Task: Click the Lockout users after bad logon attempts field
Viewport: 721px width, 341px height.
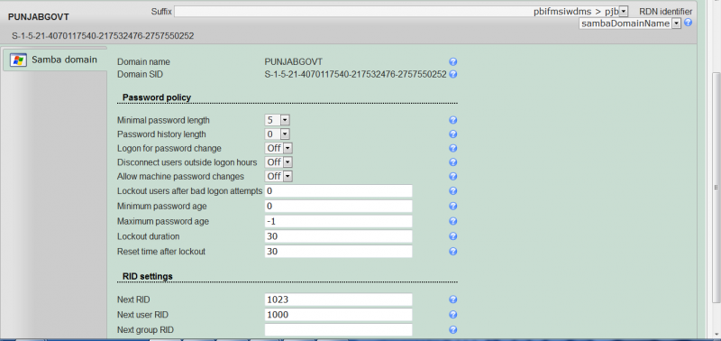Action: click(x=339, y=191)
